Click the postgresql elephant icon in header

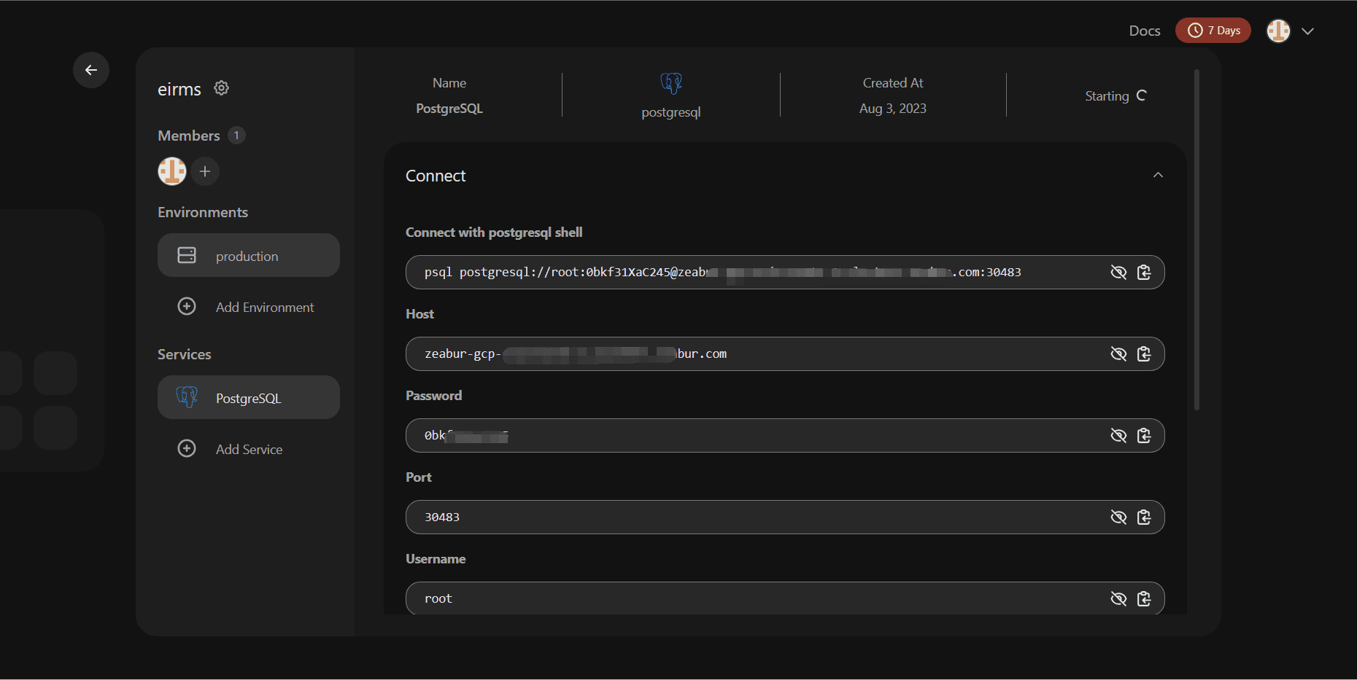(x=671, y=83)
